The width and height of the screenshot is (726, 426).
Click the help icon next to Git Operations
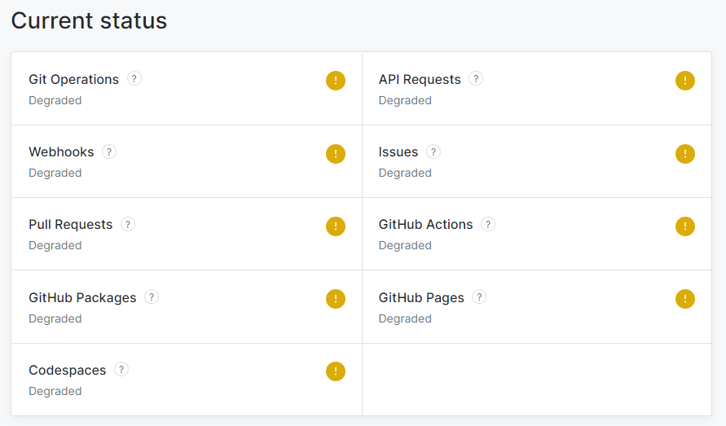click(134, 79)
